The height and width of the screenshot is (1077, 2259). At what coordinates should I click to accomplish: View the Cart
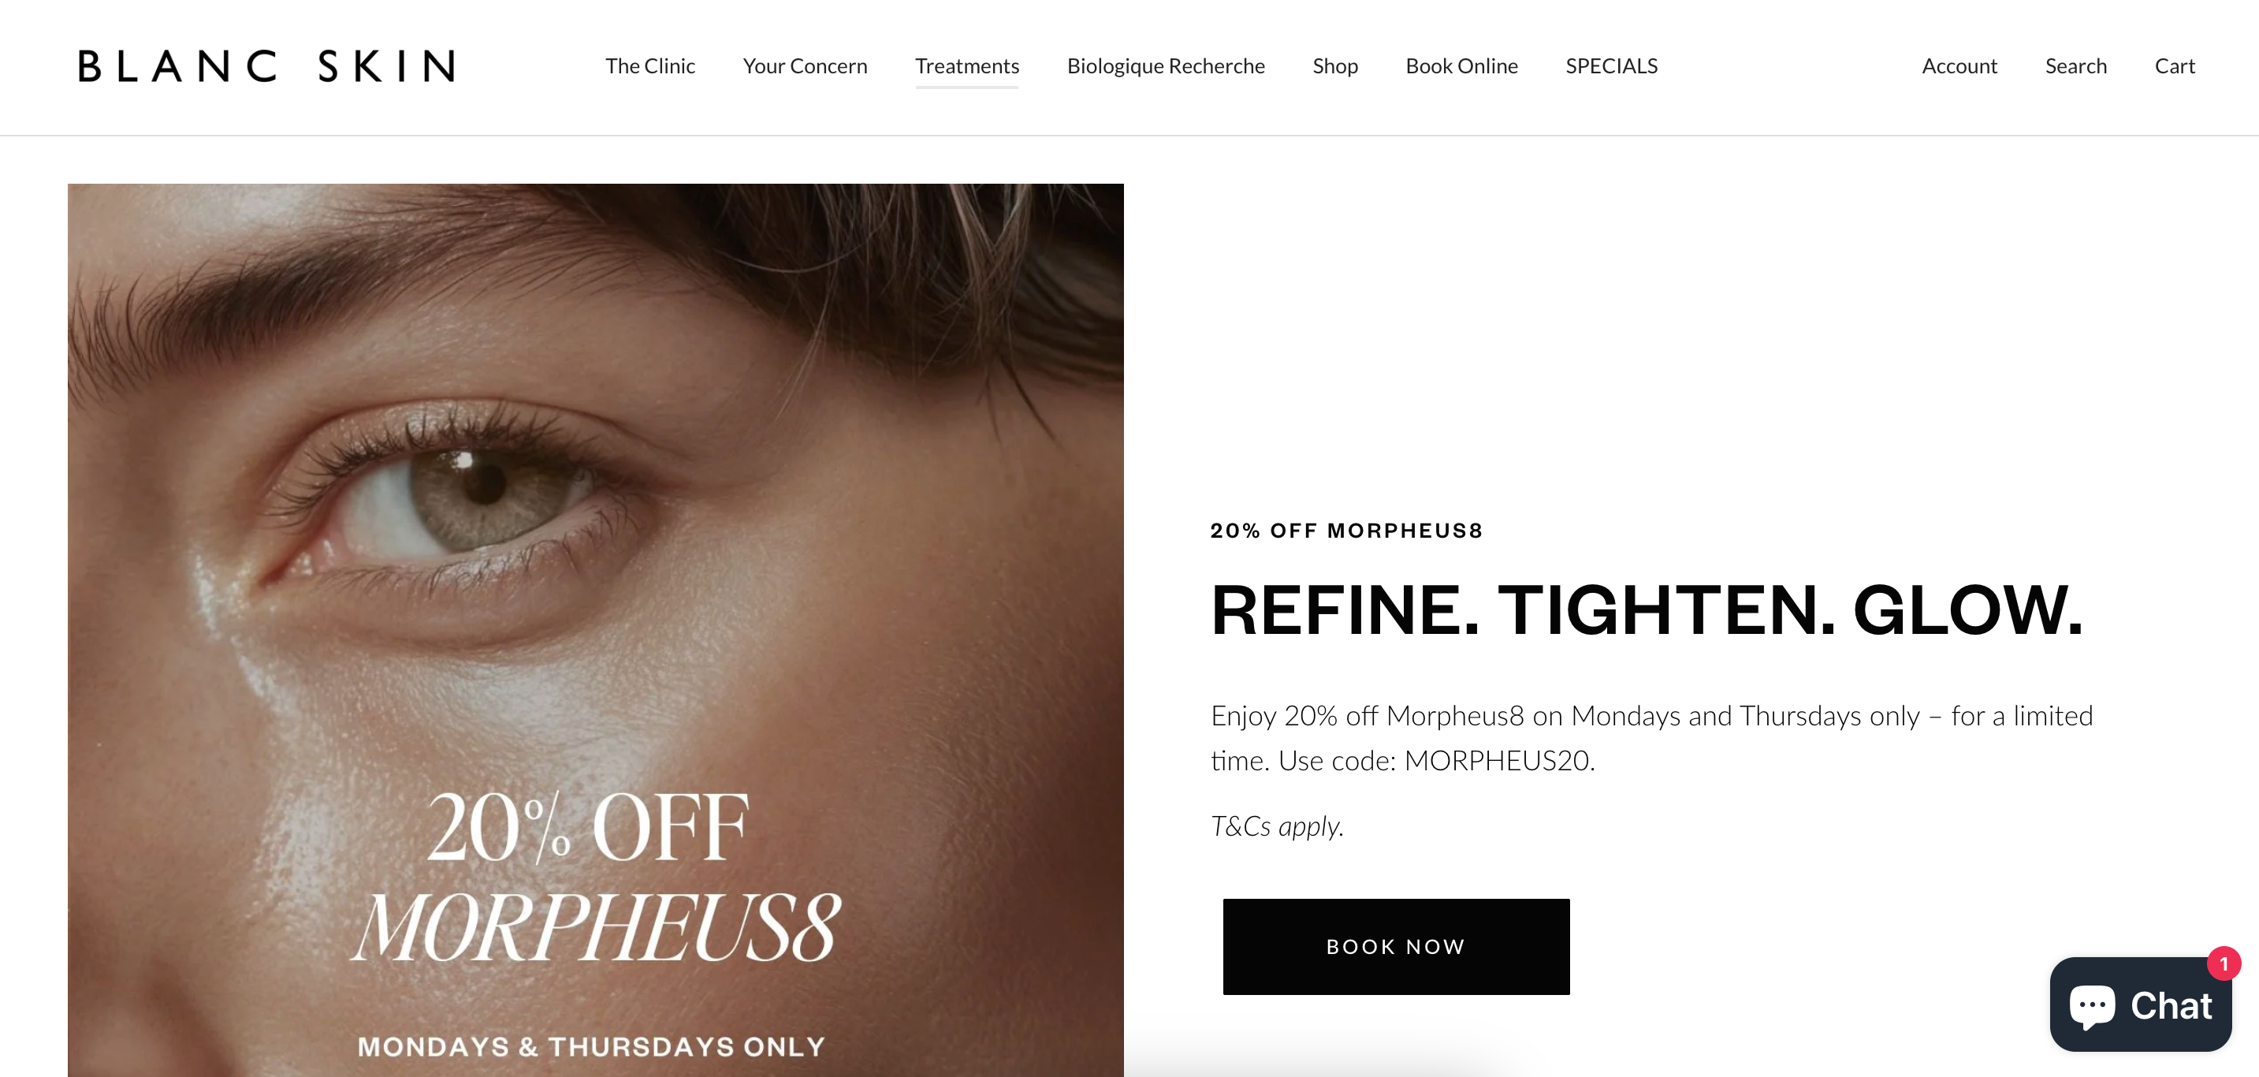(x=2174, y=67)
